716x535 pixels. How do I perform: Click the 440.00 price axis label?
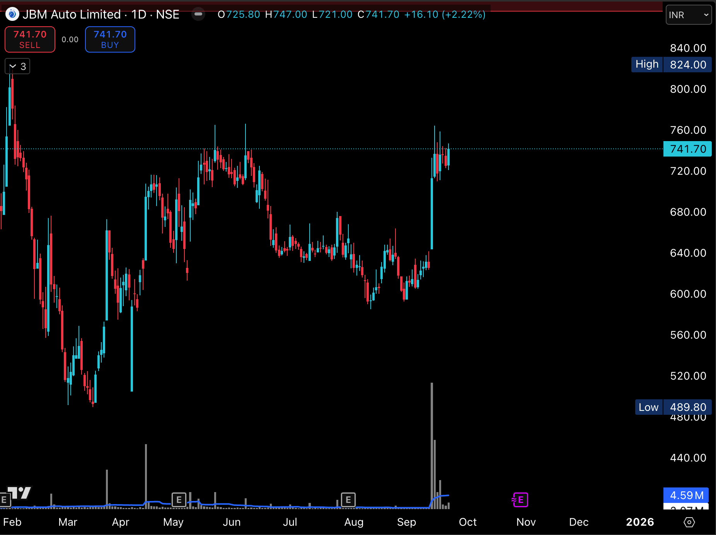coord(688,458)
